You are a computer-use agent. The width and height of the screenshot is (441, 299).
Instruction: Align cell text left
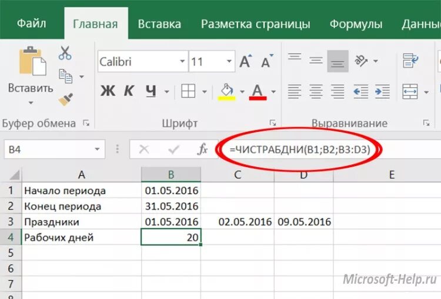point(295,91)
